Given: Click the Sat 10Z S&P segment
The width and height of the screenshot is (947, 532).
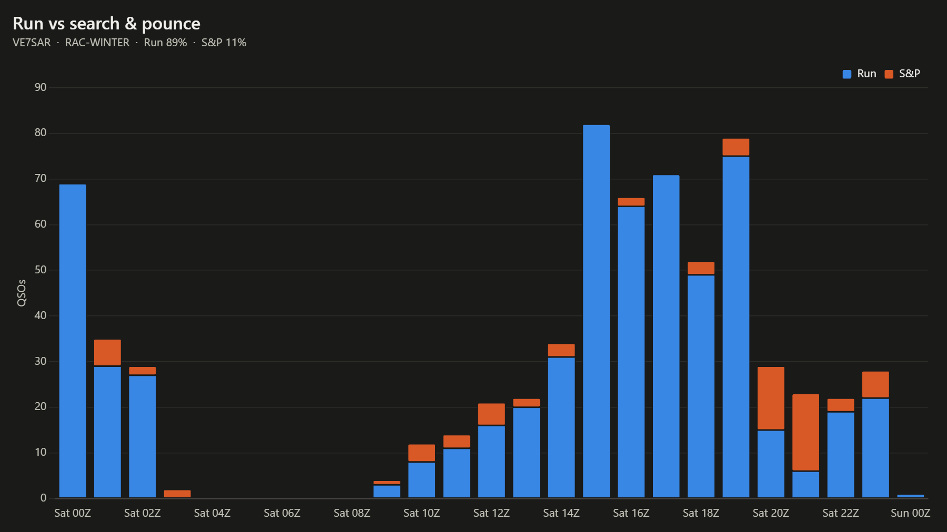Looking at the screenshot, I should (421, 453).
